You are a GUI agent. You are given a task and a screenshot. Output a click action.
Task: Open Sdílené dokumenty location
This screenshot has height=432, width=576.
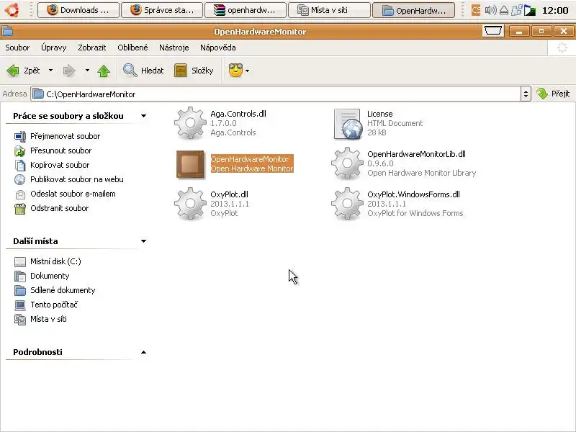(x=63, y=290)
